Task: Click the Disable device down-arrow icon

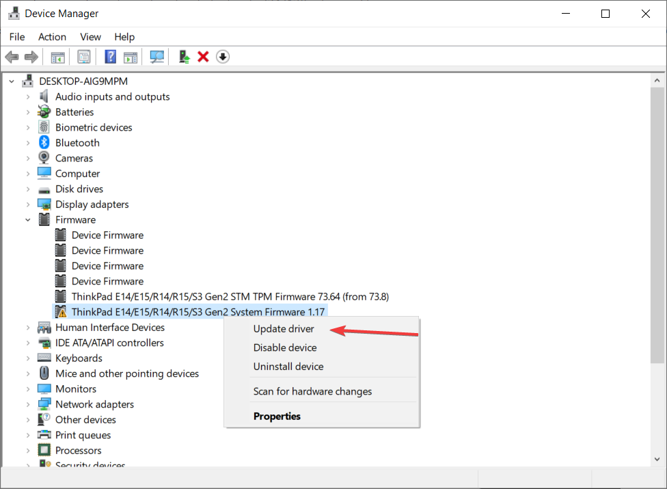Action: click(x=223, y=57)
